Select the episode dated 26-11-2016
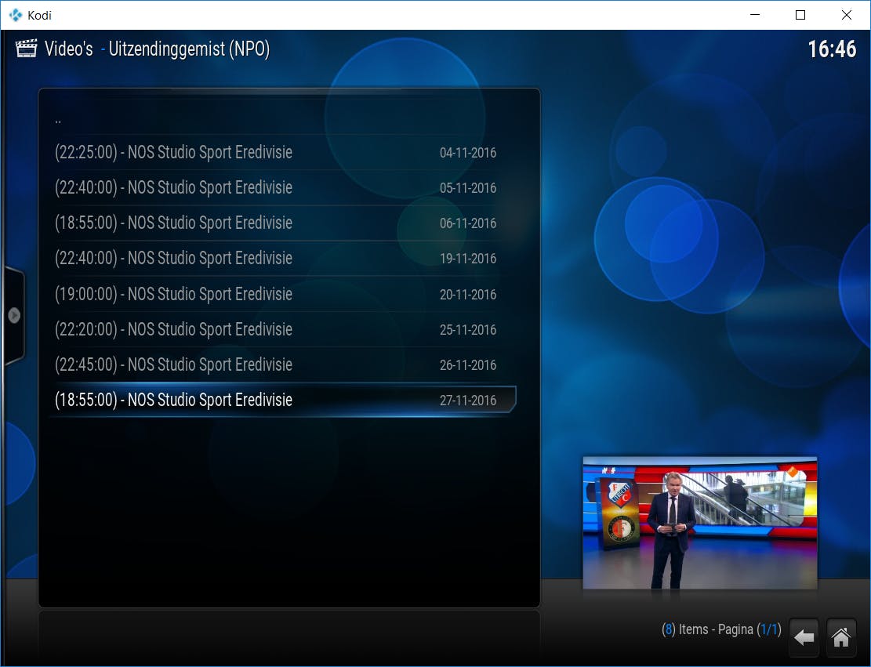 (x=283, y=365)
